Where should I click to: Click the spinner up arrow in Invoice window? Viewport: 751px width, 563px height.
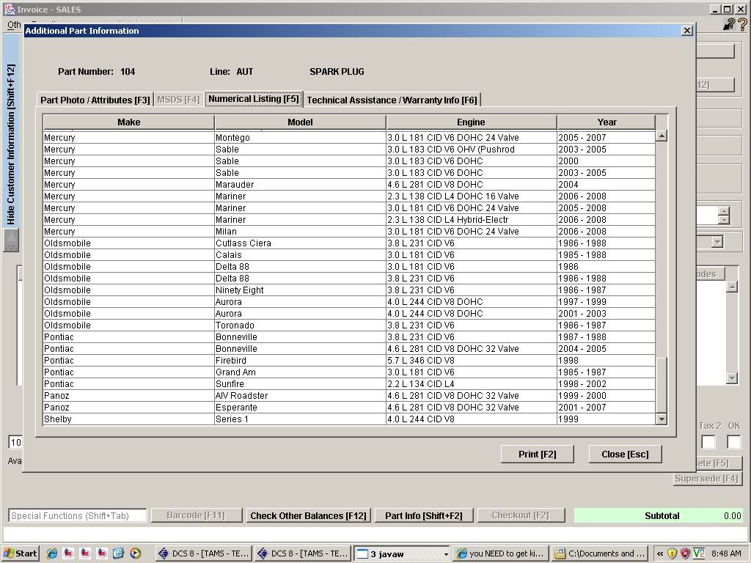724,210
